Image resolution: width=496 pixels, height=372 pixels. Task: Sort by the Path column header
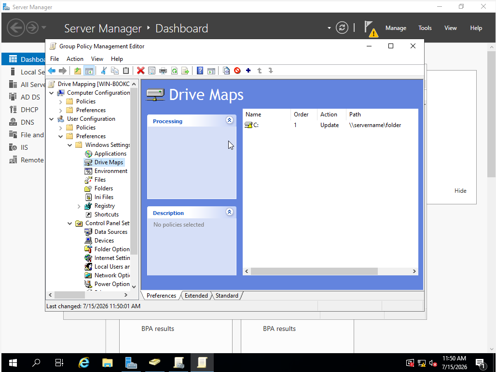(x=382, y=114)
